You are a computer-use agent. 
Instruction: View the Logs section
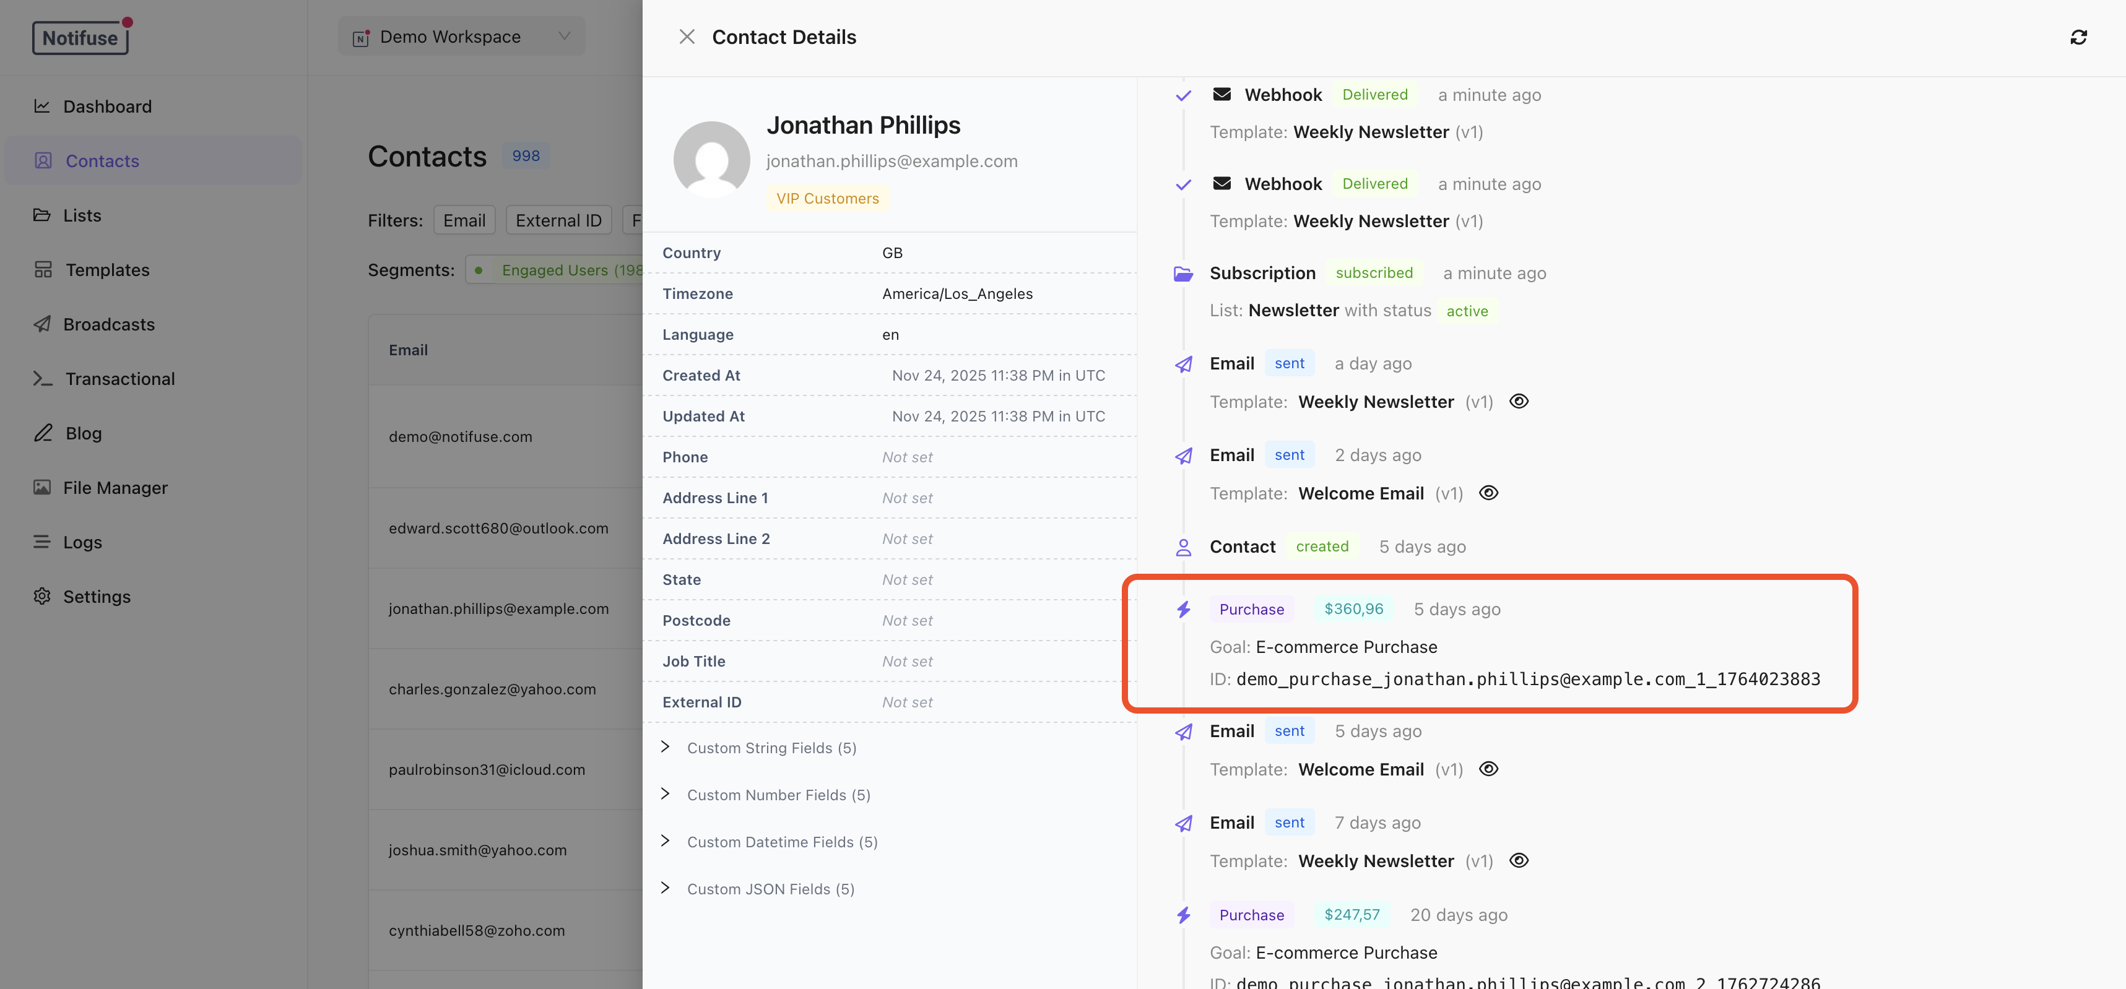click(x=82, y=542)
